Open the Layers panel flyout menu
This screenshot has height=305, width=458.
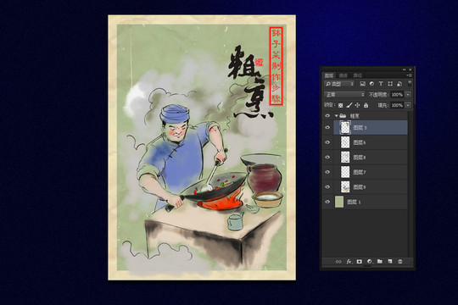[x=409, y=75]
